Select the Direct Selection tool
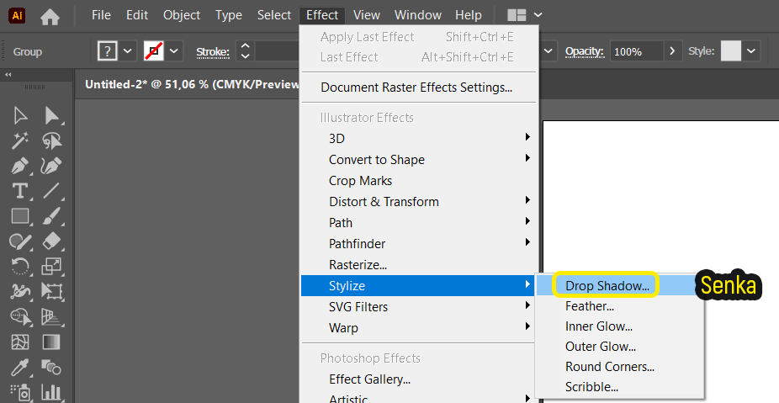 coord(51,115)
